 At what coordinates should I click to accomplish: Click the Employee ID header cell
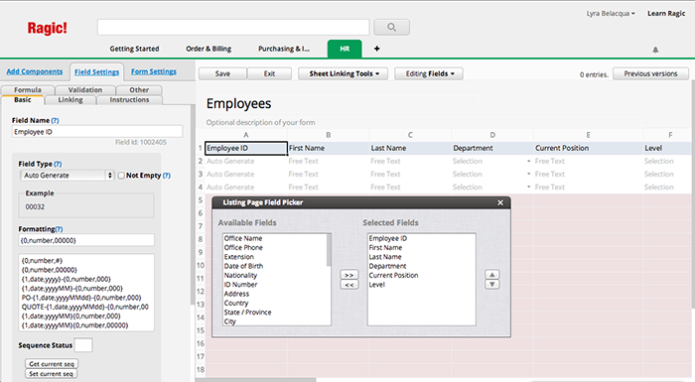point(245,148)
